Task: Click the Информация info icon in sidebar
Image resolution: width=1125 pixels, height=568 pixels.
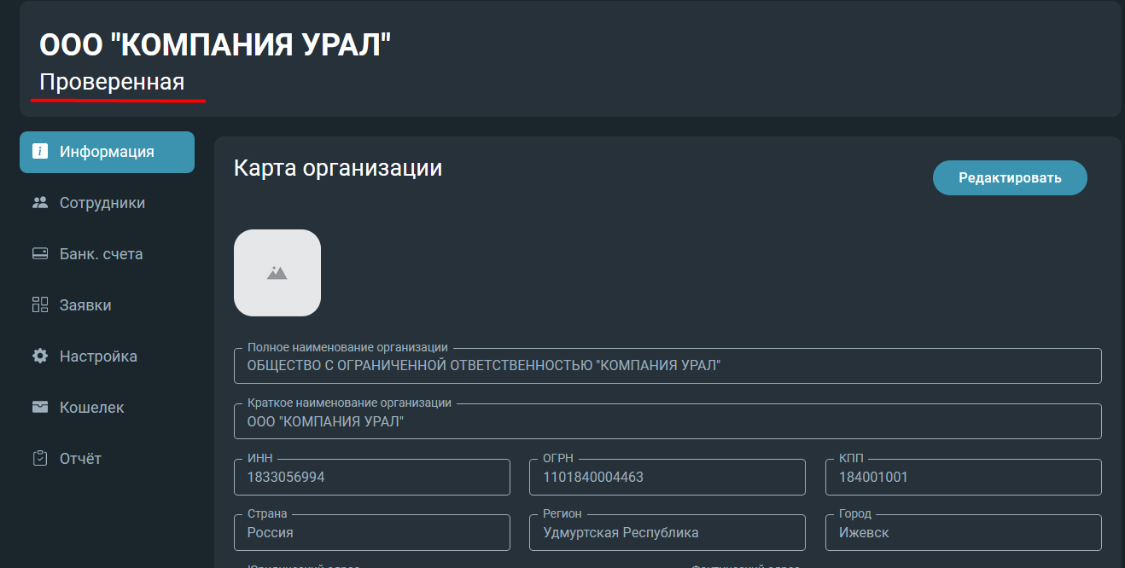Action: pos(40,152)
